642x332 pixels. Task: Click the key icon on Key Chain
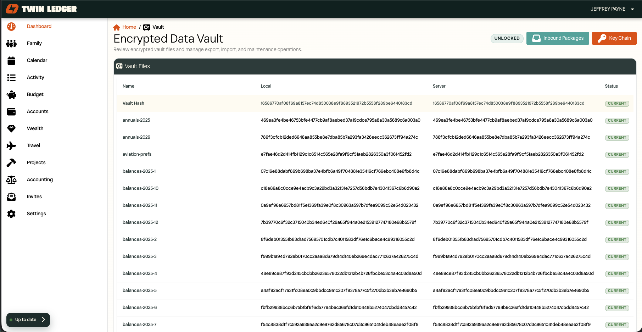(x=602, y=38)
